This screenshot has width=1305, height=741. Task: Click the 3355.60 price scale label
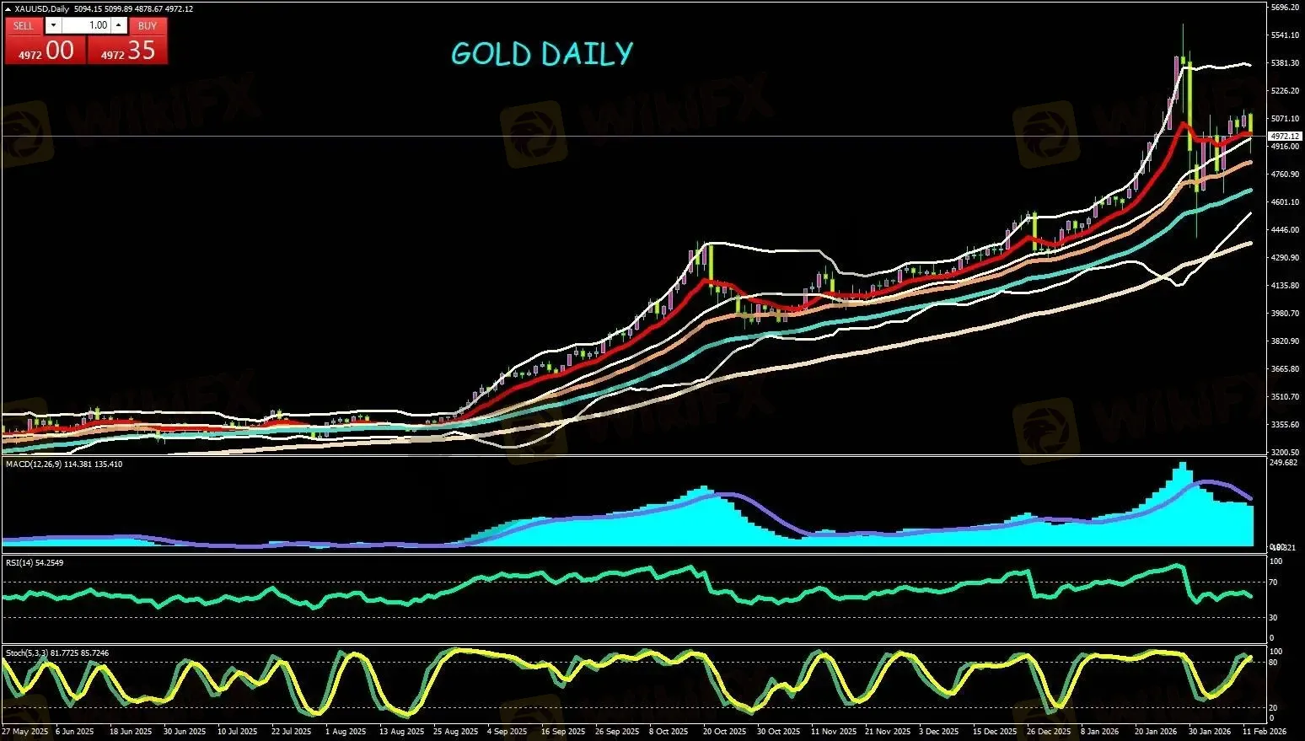1285,425
